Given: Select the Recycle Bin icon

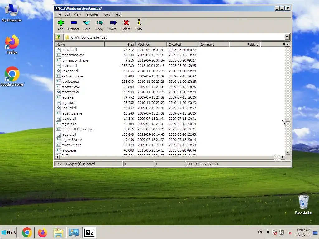Looking at the screenshot, I should coord(303,205).
